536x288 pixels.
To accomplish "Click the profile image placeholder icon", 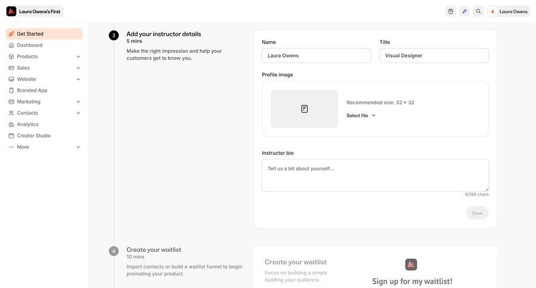I will pyautogui.click(x=304, y=109).
